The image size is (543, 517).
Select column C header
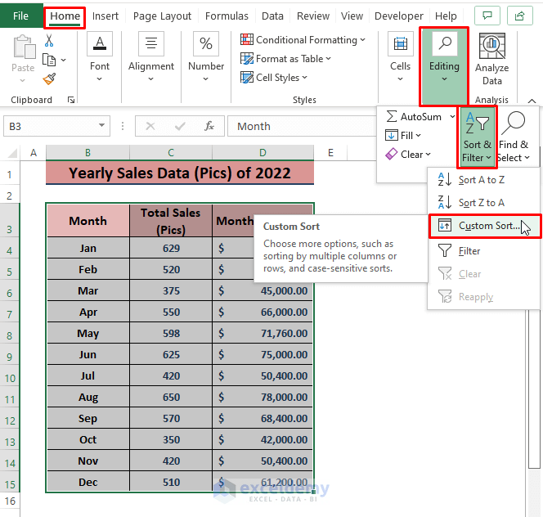pyautogui.click(x=171, y=153)
